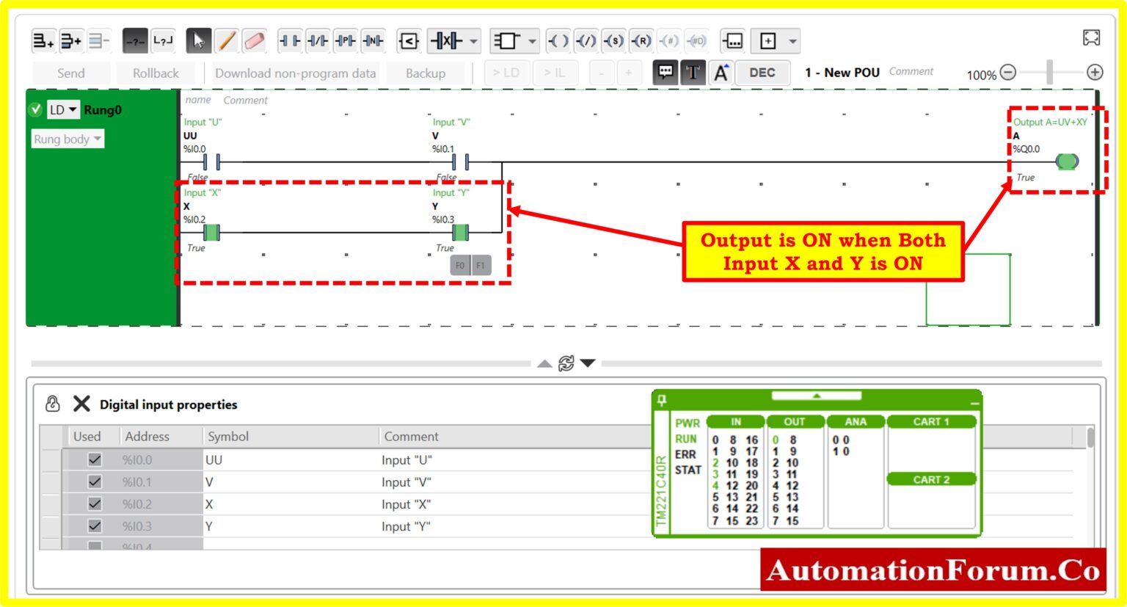Viewport: 1127px width, 607px height.
Task: Select the Selection arrow tool
Action: 197,41
